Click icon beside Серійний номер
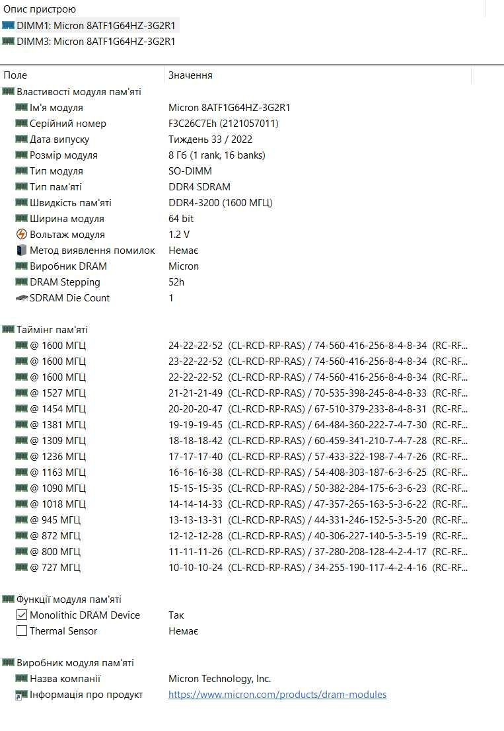Viewport: 504px width, 731px height. (21, 123)
